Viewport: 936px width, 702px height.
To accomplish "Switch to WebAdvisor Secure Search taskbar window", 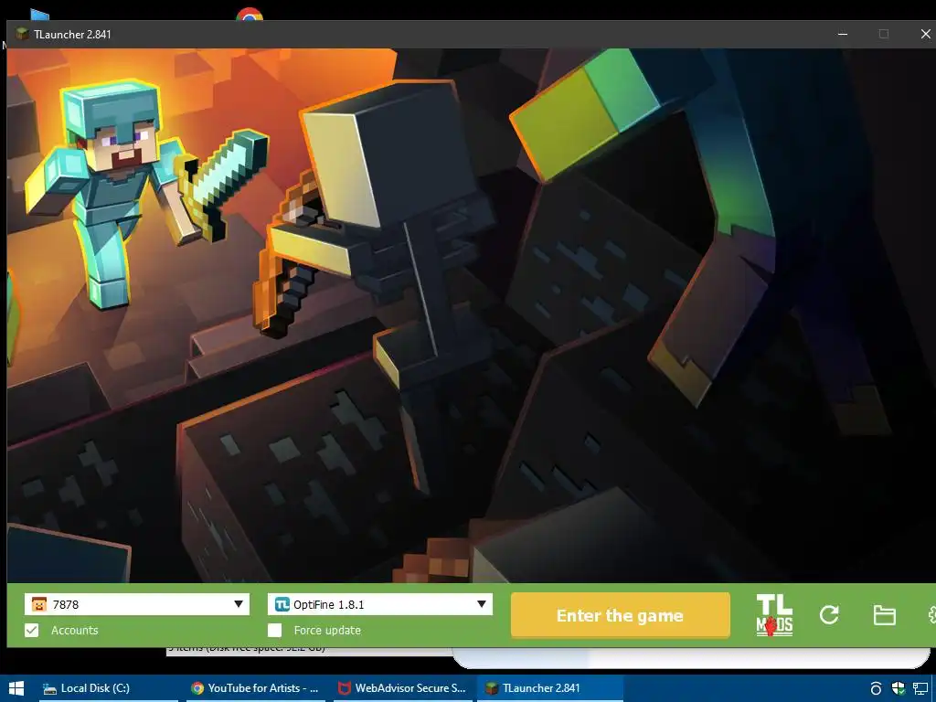I will point(402,688).
